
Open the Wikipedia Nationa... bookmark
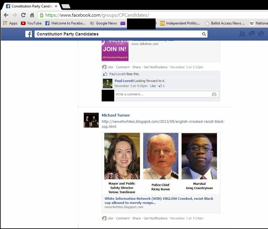coord(259,23)
